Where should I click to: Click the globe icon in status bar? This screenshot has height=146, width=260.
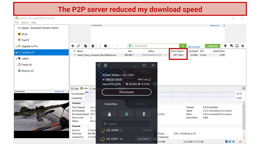click(x=234, y=141)
